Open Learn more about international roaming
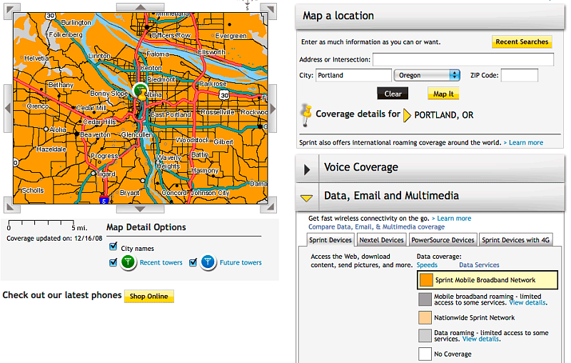 526,142
